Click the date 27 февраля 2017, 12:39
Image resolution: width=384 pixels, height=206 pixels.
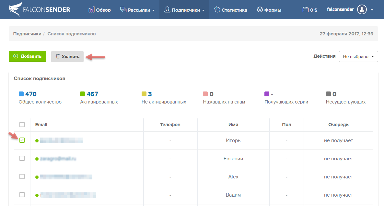point(346,34)
